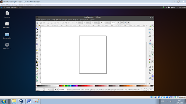Open the Корзина trash desktop icon
The height and width of the screenshot is (104, 186).
(x=7, y=14)
